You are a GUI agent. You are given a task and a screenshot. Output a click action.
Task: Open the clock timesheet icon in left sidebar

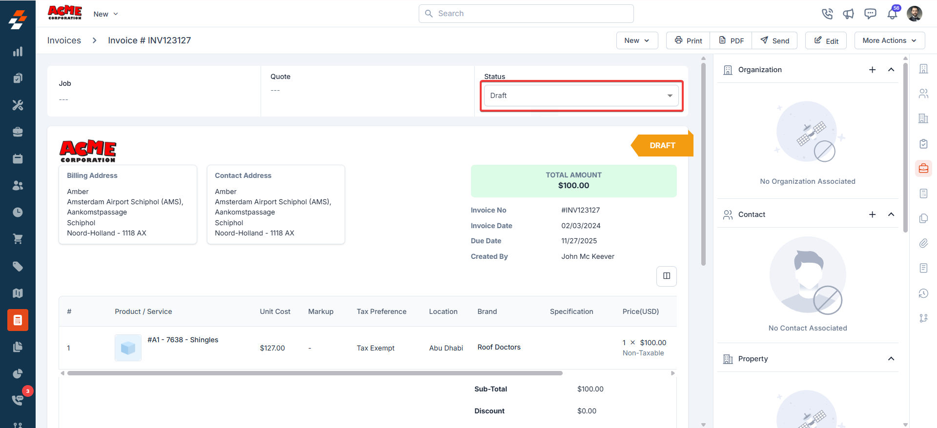[18, 212]
